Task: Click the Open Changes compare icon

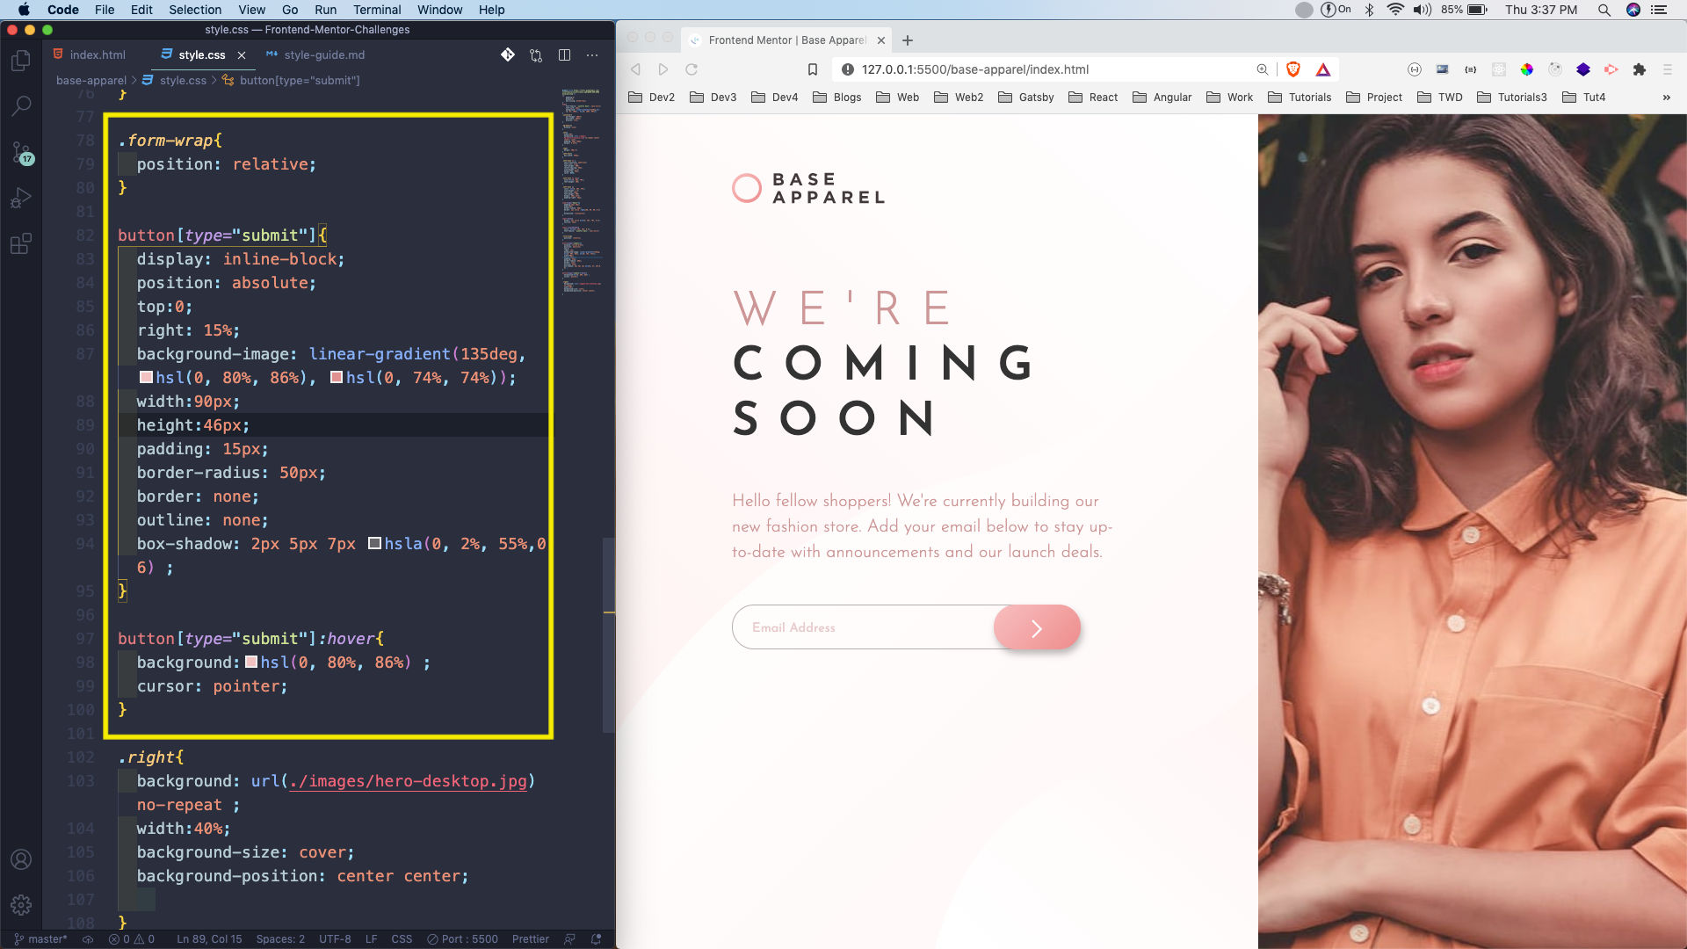Action: [536, 54]
